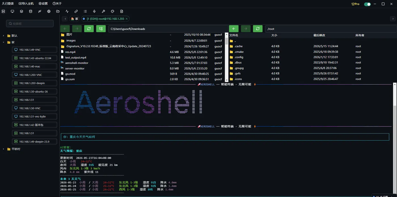Sort remote files by 大小 header

(274, 35)
